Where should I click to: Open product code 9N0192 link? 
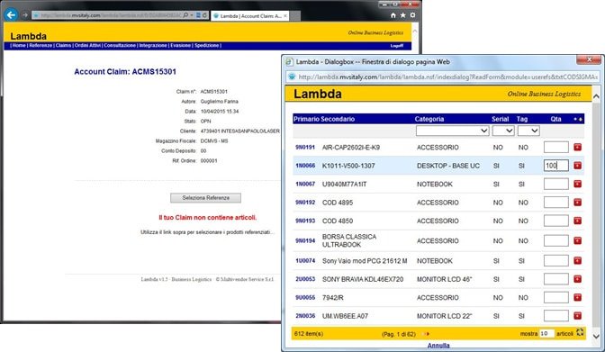305,203
